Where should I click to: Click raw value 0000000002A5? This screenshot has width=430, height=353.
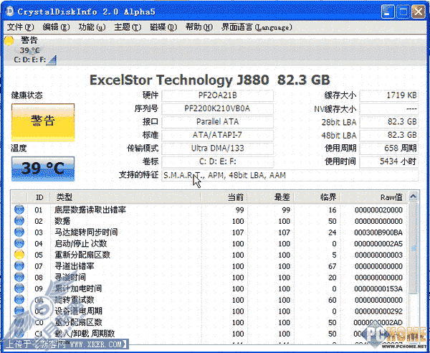click(x=378, y=244)
